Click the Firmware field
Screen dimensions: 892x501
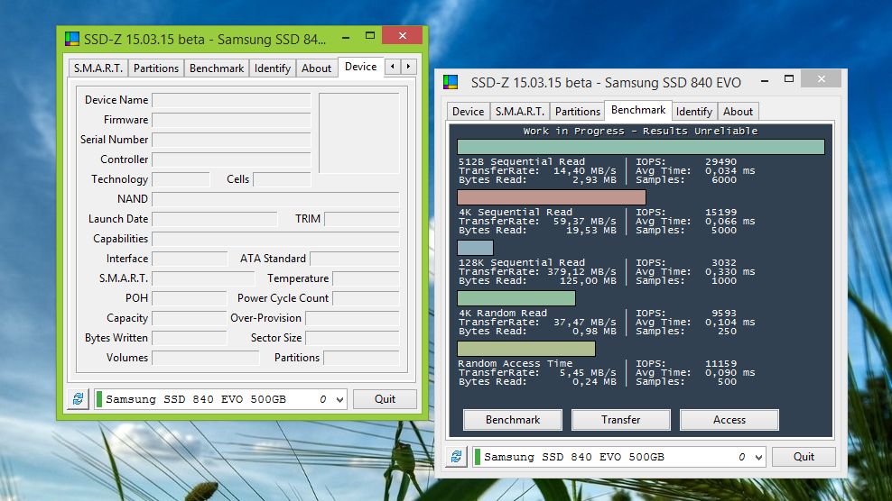[x=231, y=120]
